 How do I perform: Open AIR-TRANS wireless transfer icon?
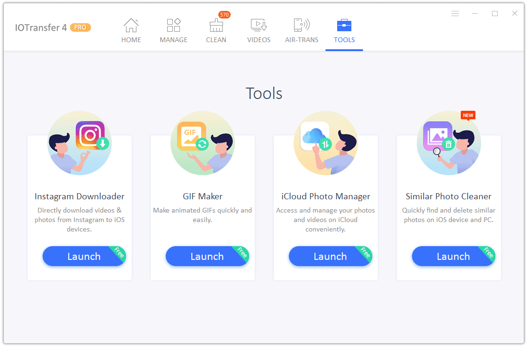pyautogui.click(x=302, y=25)
